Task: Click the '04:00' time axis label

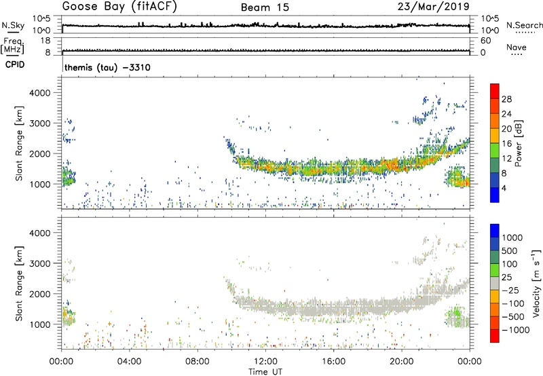Action: 129,362
